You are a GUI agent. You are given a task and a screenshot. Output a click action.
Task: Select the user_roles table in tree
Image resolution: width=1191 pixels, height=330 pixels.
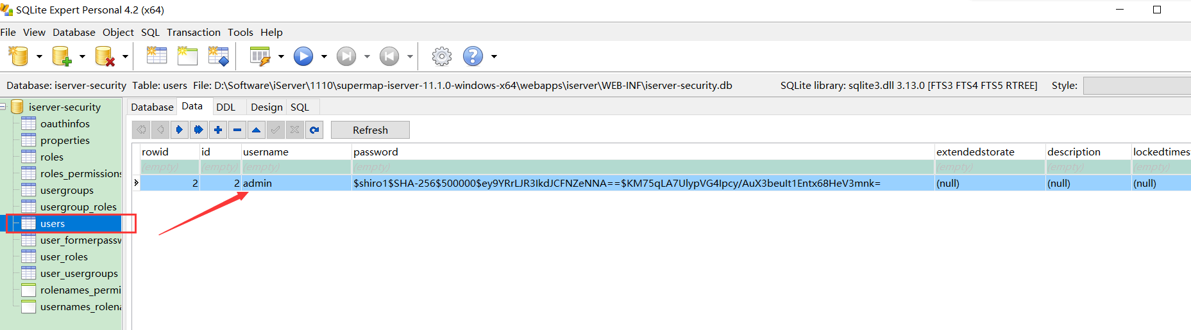pyautogui.click(x=64, y=256)
